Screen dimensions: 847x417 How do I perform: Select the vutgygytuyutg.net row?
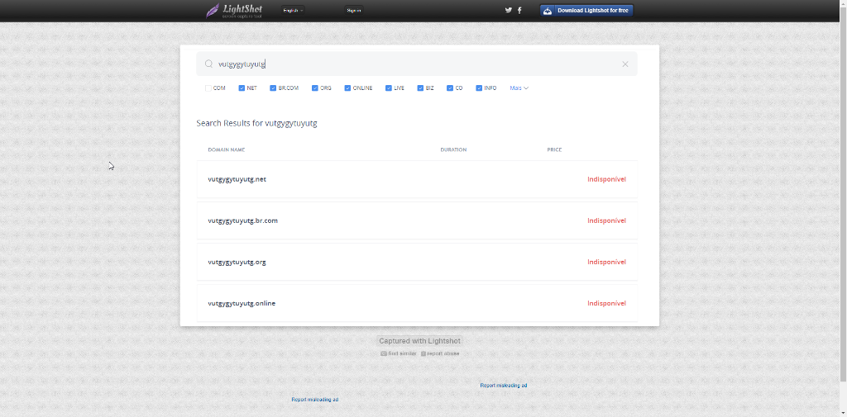pos(417,179)
